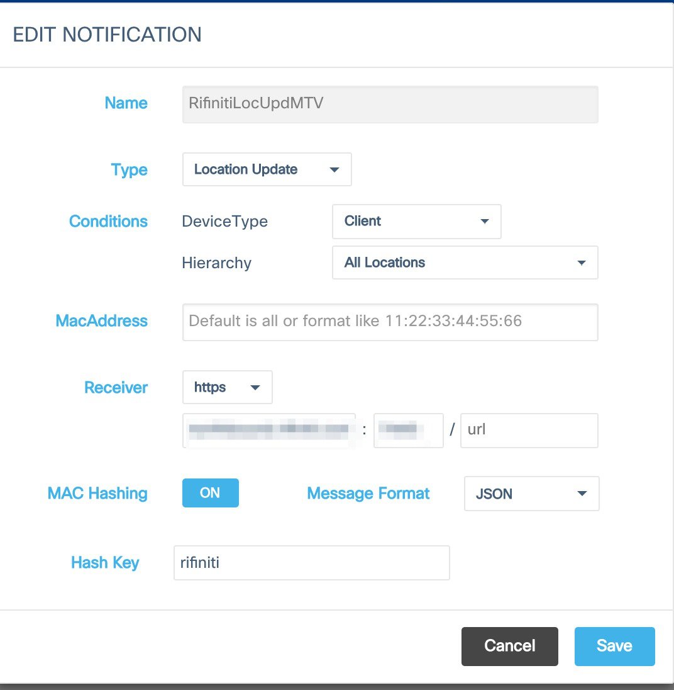
Task: Click the Type dropdown arrow icon
Action: pos(334,170)
